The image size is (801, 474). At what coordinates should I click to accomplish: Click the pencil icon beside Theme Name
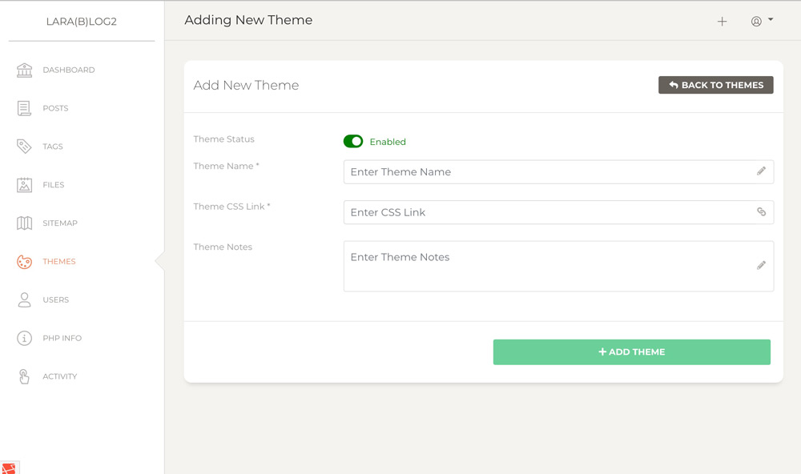click(x=761, y=171)
